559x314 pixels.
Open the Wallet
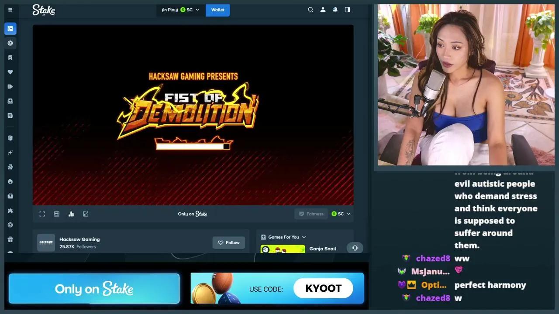(x=218, y=10)
